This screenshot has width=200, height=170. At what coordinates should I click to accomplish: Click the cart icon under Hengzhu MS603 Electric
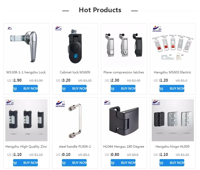(161, 89)
